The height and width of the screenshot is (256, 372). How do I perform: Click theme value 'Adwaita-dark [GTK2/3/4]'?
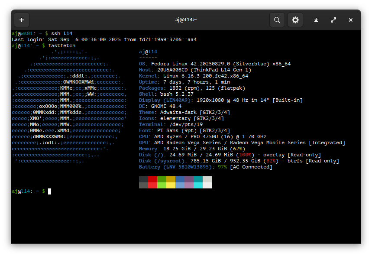click(195, 113)
